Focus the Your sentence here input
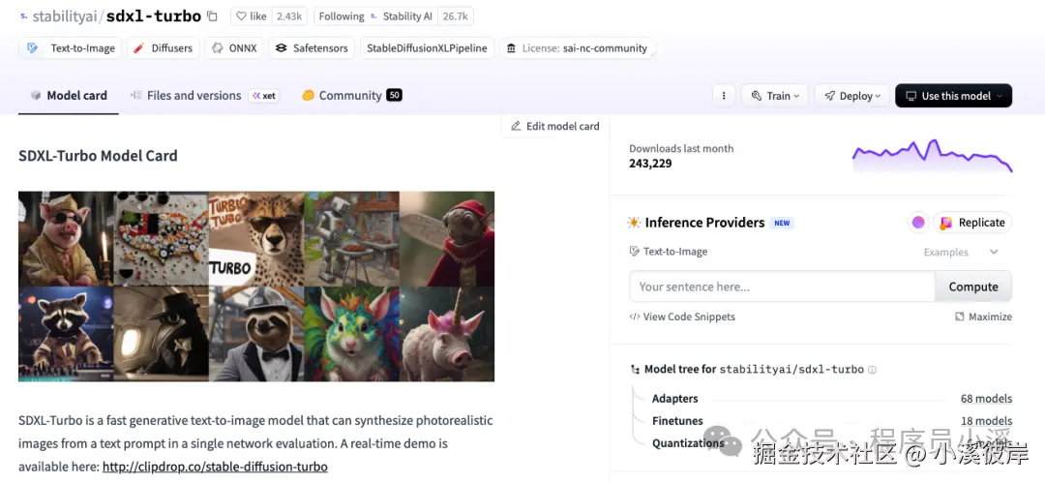1045x483 pixels. tap(782, 287)
